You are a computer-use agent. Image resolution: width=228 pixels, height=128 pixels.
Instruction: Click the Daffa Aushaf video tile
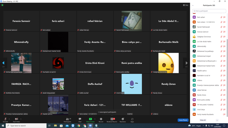95,84
